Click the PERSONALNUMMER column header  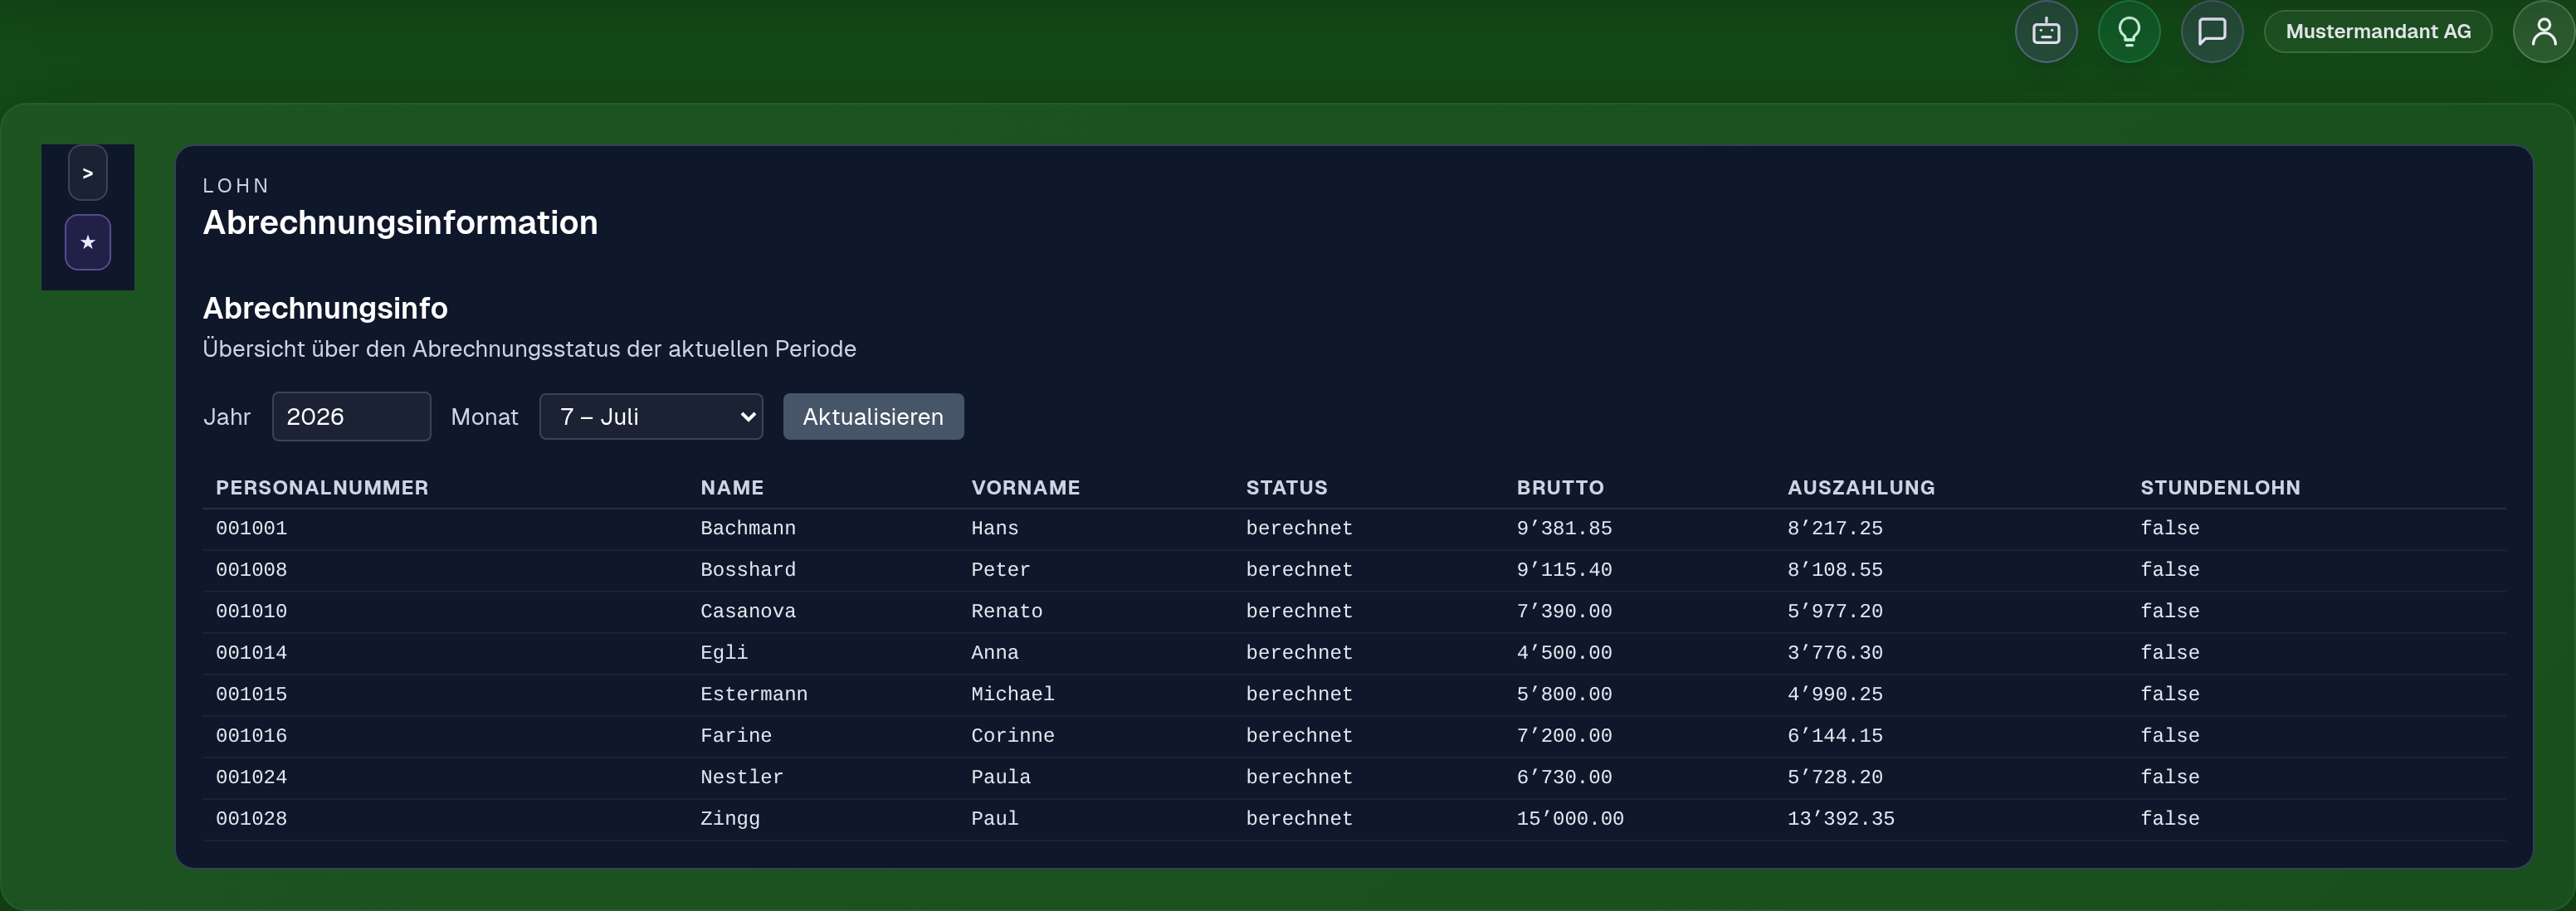(x=322, y=488)
